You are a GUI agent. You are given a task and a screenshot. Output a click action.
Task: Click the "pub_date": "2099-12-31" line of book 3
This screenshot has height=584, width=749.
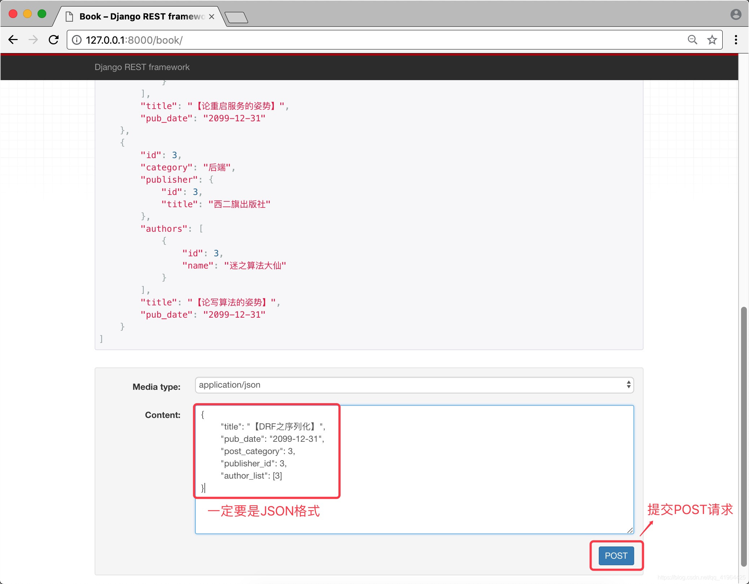click(x=203, y=315)
